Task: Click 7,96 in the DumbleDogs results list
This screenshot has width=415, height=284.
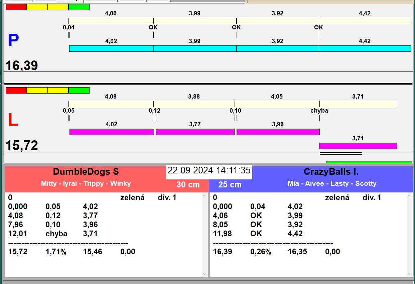Action: coord(16,225)
